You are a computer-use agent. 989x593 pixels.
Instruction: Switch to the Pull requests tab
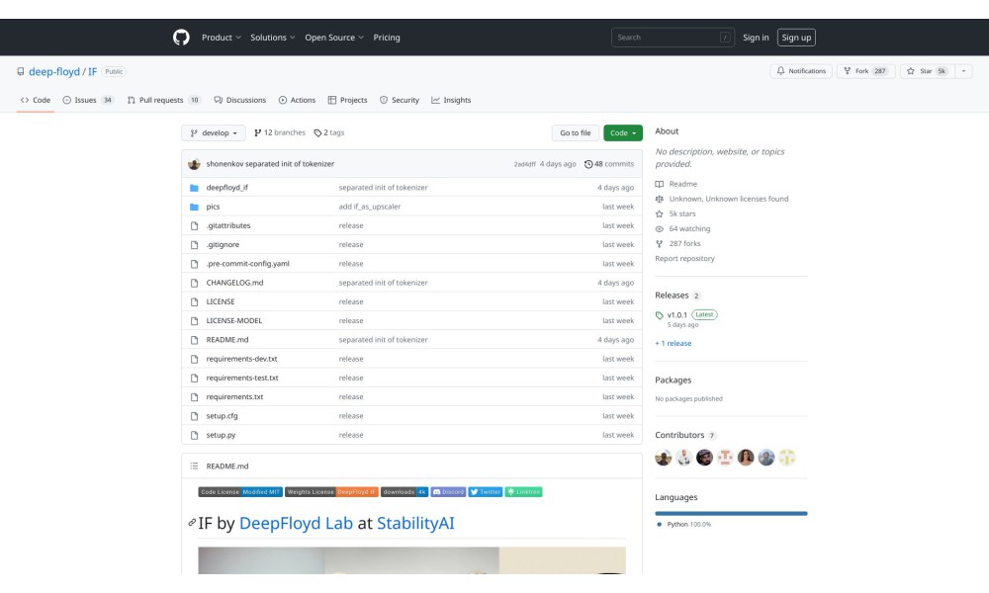(164, 100)
